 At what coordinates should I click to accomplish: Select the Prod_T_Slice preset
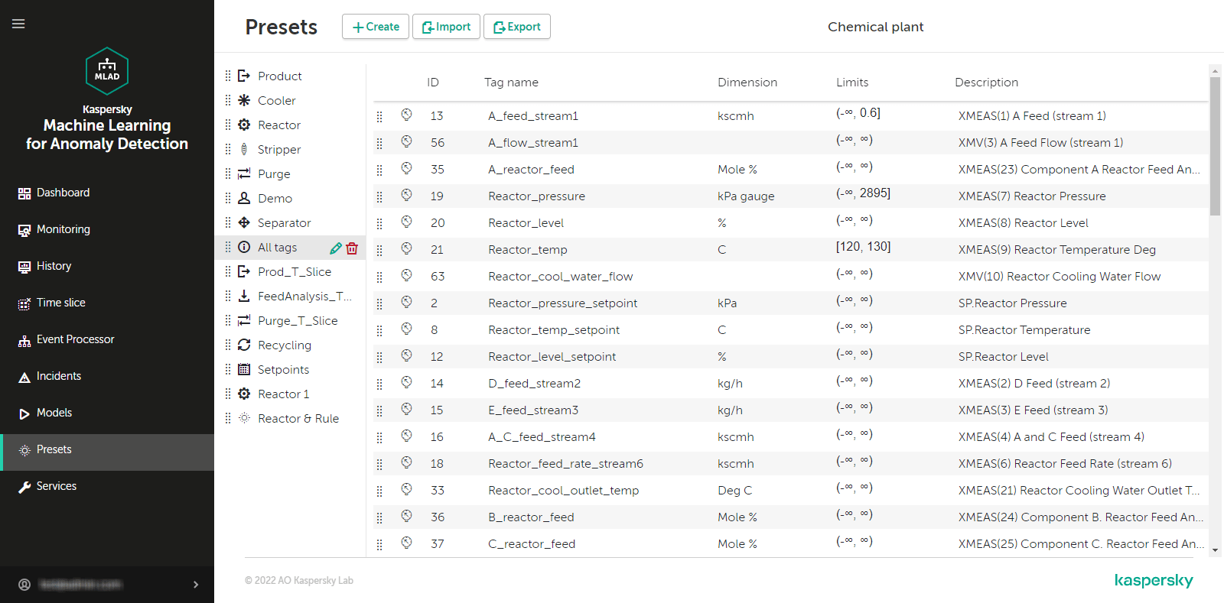coord(294,271)
